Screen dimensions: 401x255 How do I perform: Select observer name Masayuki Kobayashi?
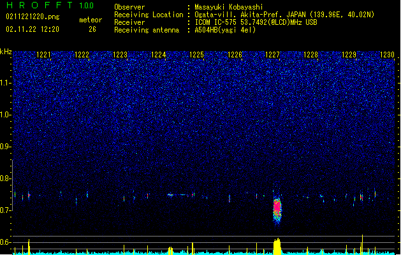coord(229,7)
